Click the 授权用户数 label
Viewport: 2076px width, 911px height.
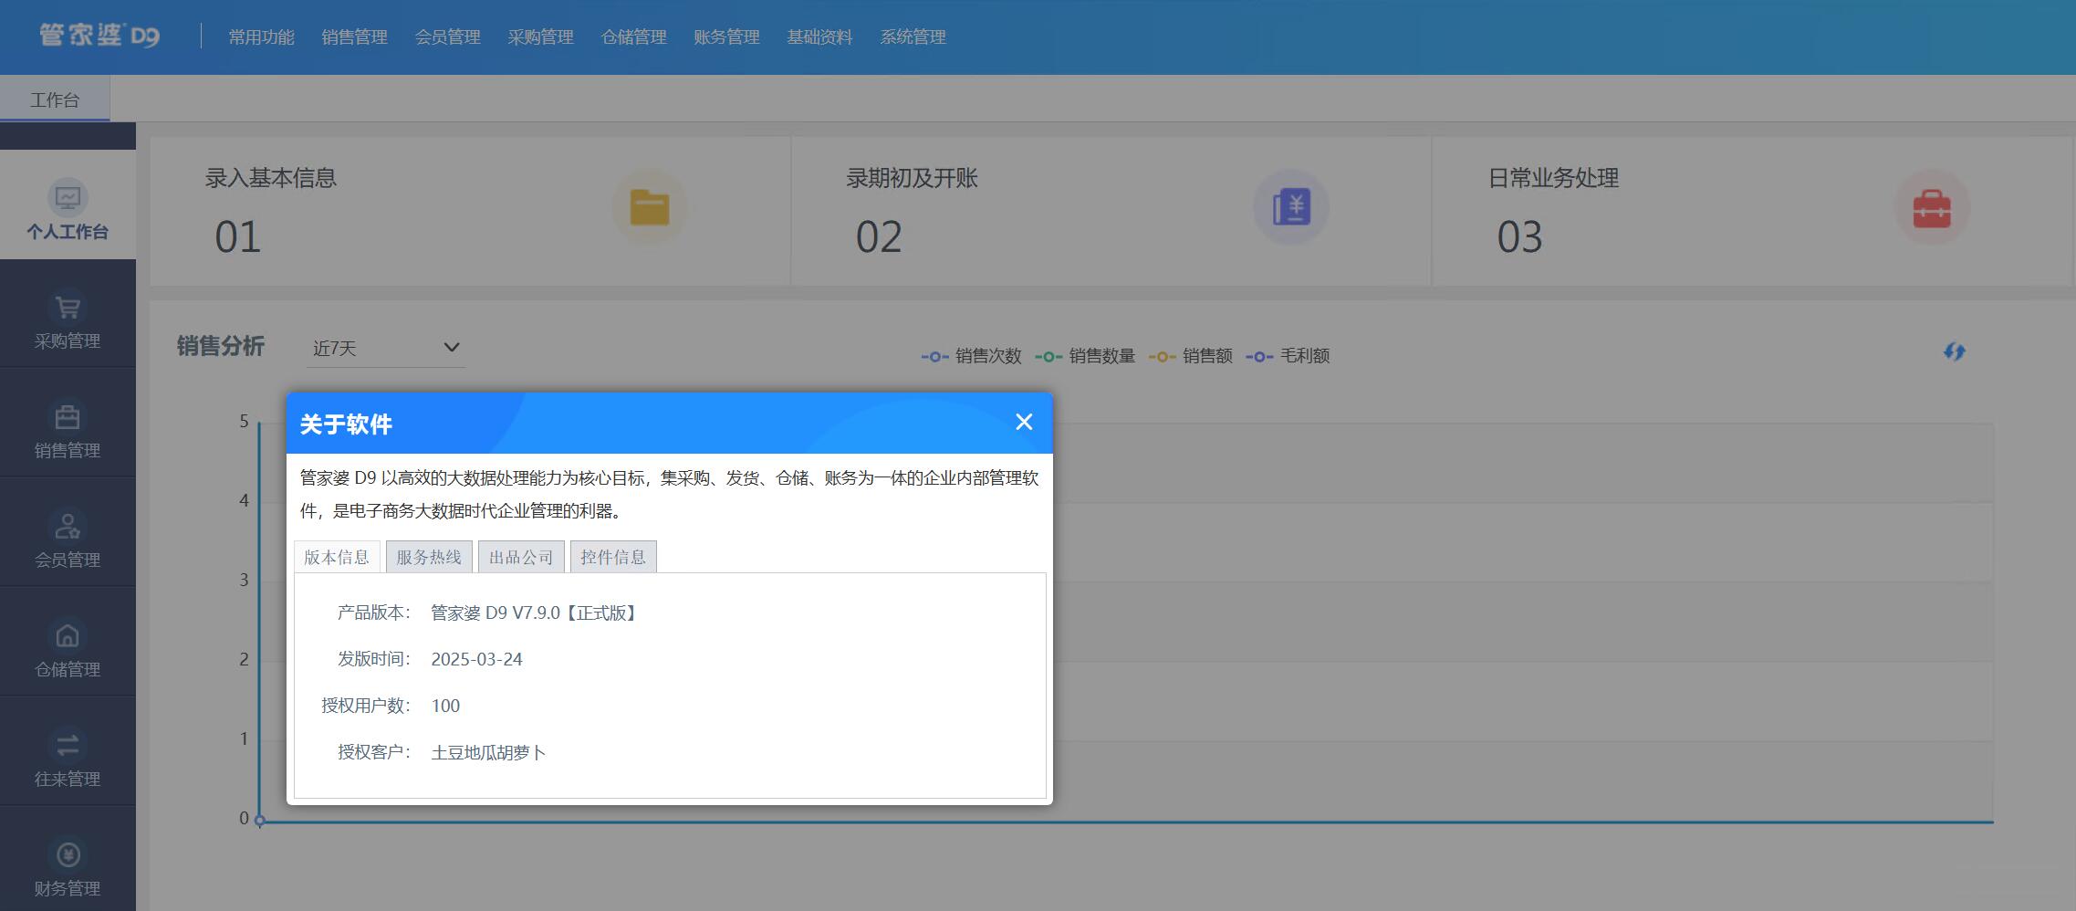pos(366,706)
